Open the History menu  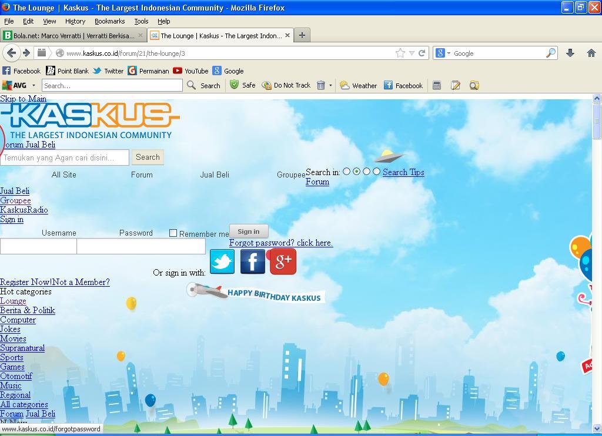pyautogui.click(x=75, y=21)
